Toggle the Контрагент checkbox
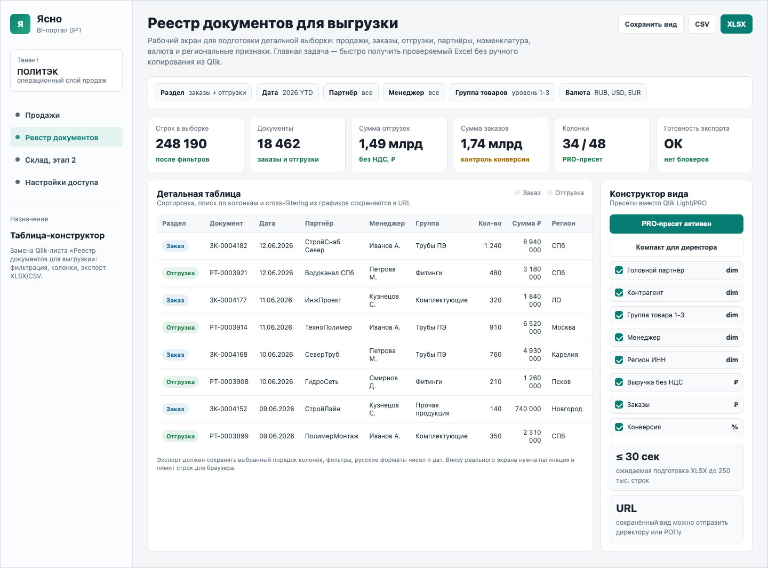Viewport: 768px width, 568px height. [619, 293]
